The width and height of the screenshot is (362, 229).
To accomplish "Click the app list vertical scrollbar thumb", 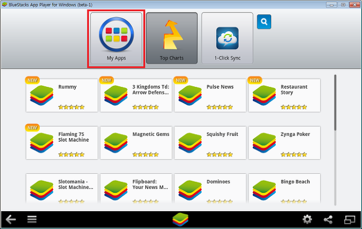I will 335,102.
